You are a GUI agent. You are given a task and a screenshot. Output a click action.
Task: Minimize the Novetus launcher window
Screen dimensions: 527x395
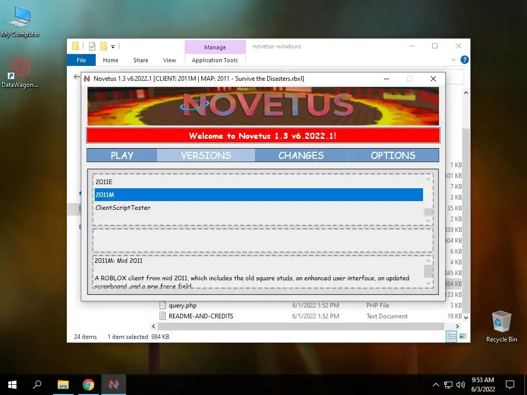(387, 79)
